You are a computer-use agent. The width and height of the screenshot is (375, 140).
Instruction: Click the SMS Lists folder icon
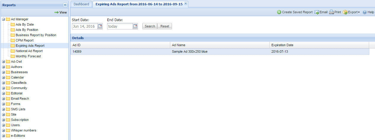[8, 109]
